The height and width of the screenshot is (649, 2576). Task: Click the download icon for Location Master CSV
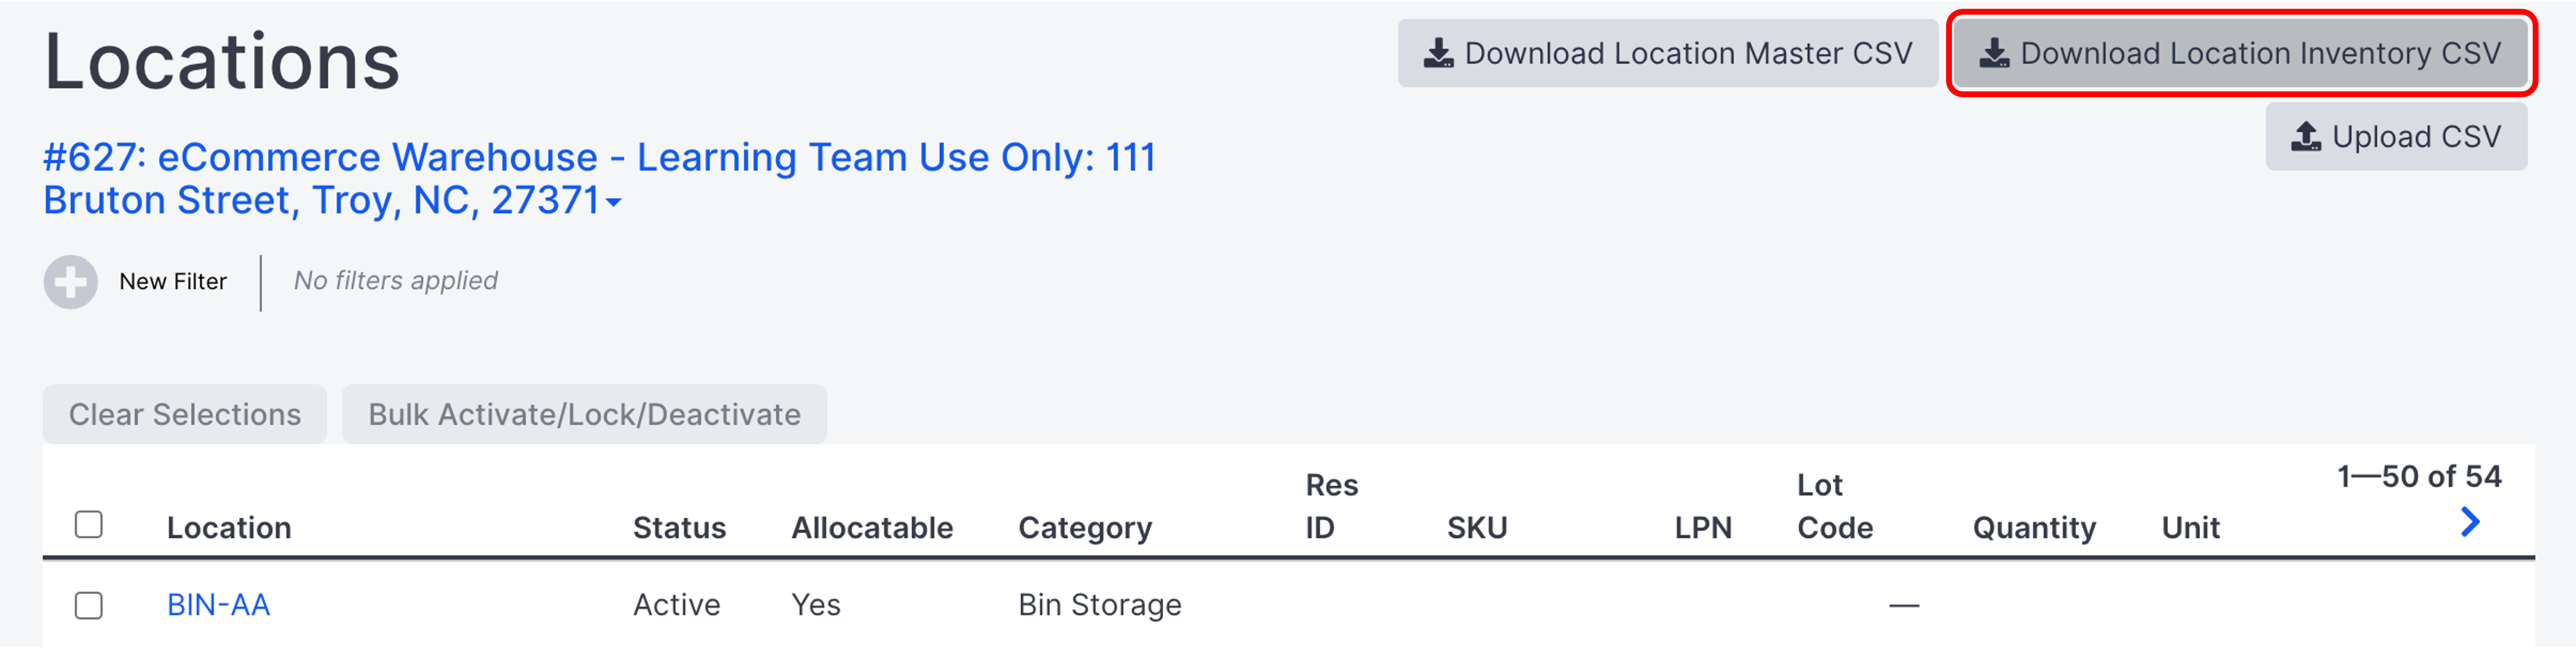tap(1438, 53)
